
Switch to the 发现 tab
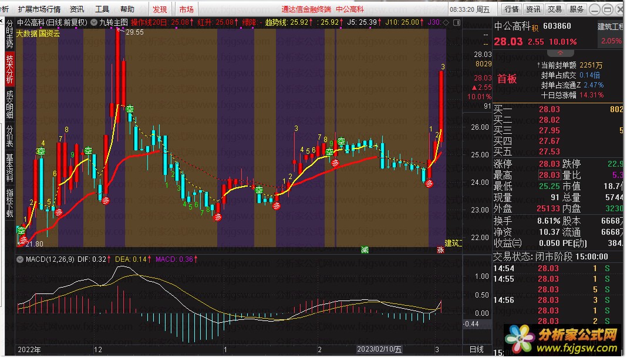(160, 9)
